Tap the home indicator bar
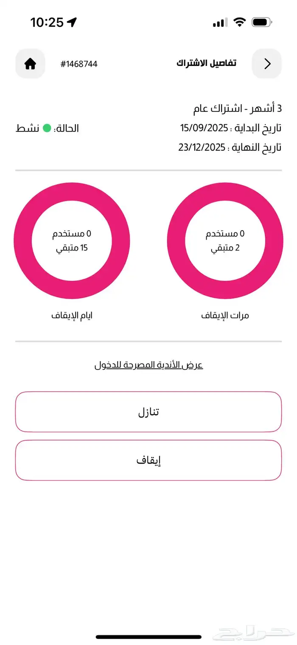Viewport: 297px width, 645px height. (148, 637)
